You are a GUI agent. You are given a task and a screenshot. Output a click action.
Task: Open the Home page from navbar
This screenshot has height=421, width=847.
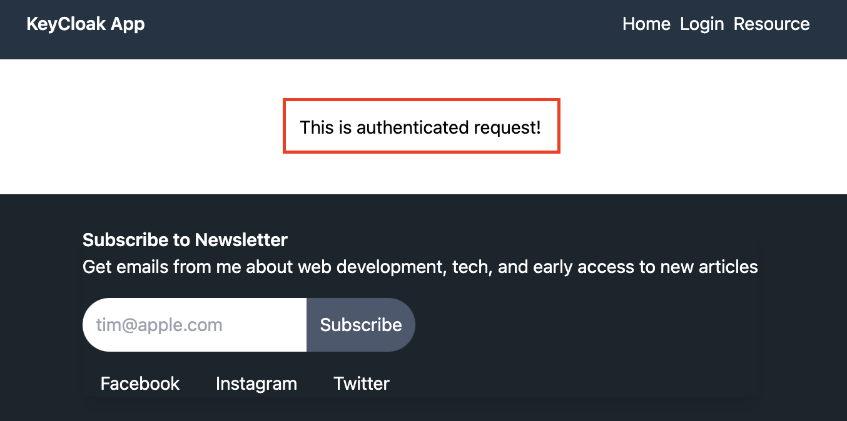[x=646, y=24]
